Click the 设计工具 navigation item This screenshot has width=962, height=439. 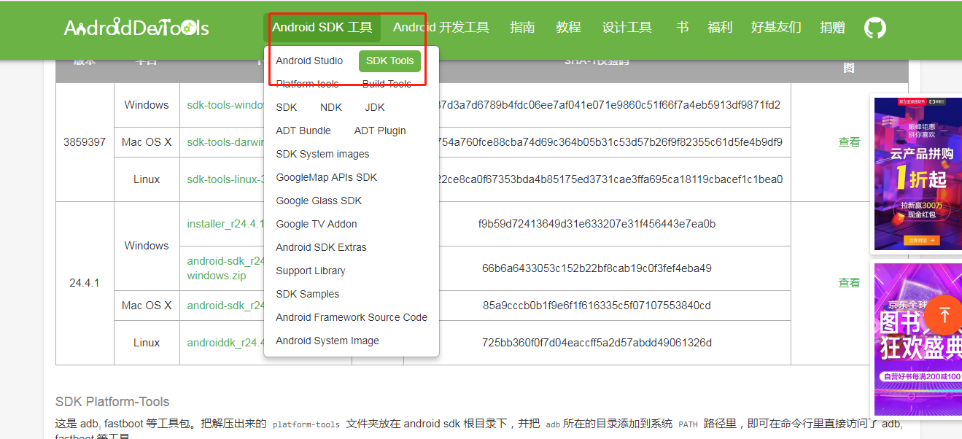627,27
